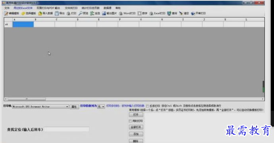This screenshot has width=274, height=143.
Task: Expand the printer selection dropdown
Action: pos(67,106)
